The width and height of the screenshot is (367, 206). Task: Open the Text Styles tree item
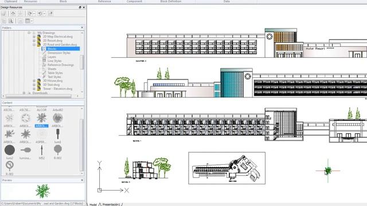54,77
